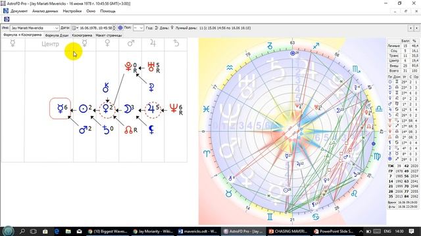Click the red Neptune symbol in the formula

[174, 108]
